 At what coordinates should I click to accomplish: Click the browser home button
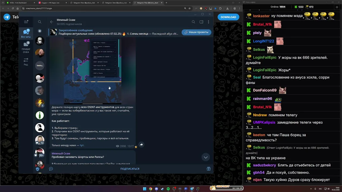pyautogui.click(x=18, y=8)
